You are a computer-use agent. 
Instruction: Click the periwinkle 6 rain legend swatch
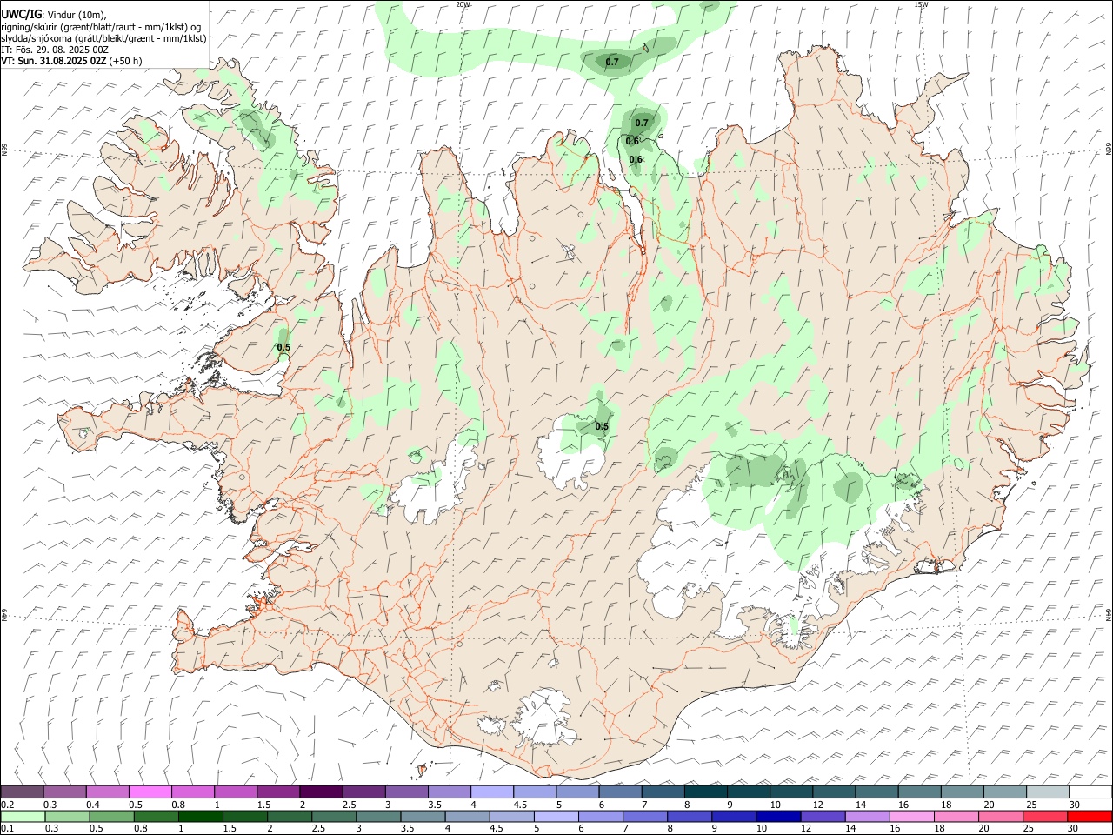(599, 817)
